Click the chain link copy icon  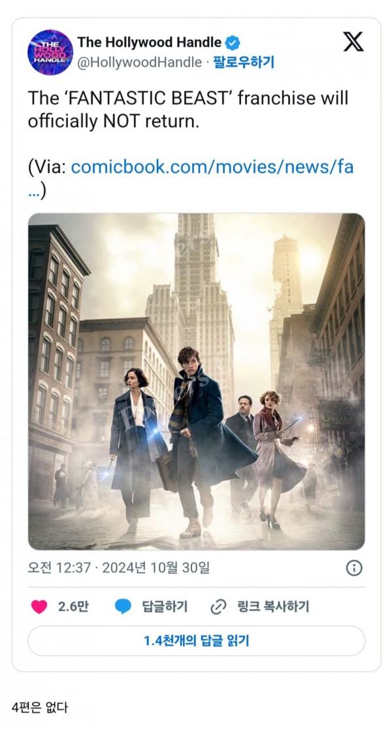218,606
